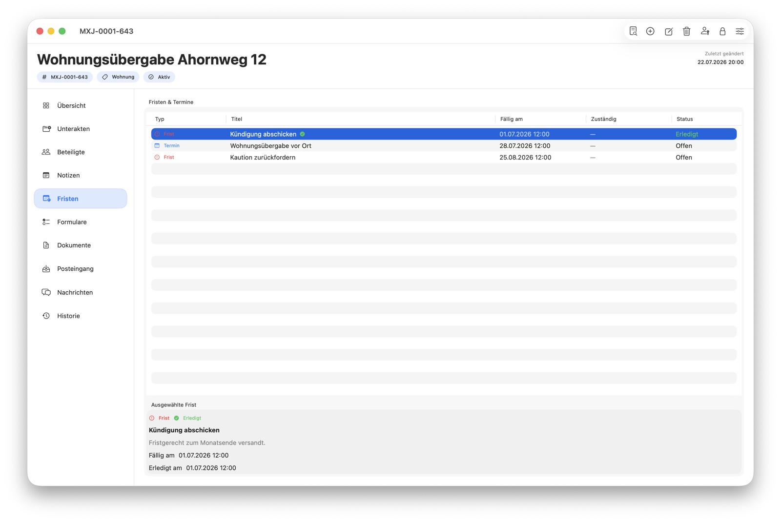Open Notizen in the sidebar

[81, 175]
